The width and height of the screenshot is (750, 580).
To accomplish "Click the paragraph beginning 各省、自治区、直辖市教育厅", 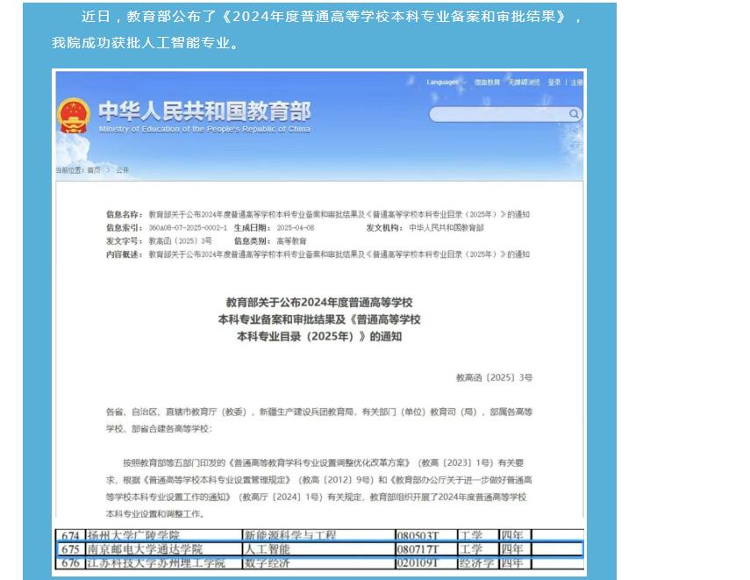I will point(319,420).
